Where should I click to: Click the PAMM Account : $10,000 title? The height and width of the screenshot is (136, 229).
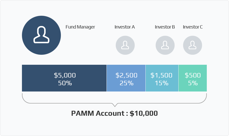[114, 113]
